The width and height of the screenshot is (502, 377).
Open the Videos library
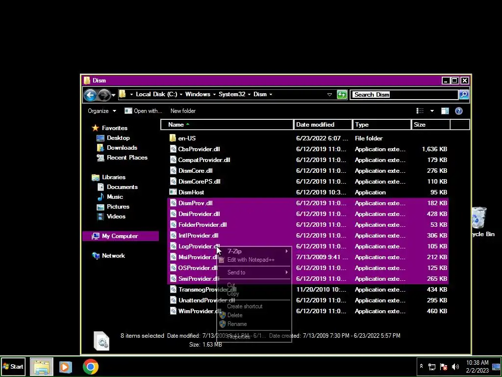pyautogui.click(x=116, y=216)
